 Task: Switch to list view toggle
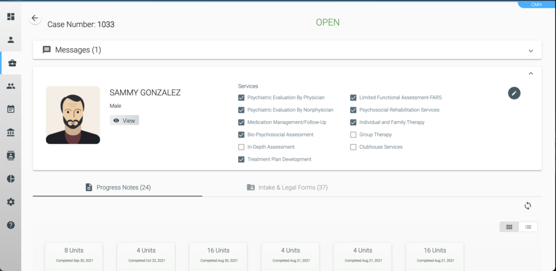tap(528, 227)
